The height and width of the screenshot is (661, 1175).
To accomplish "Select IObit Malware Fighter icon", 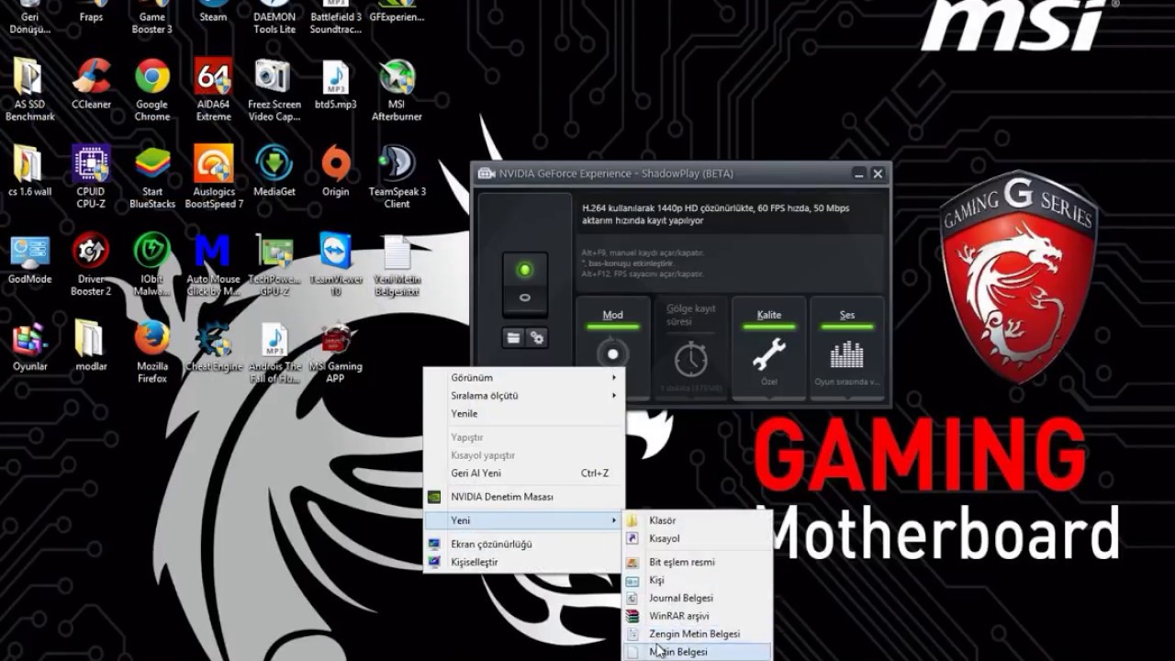I will [152, 264].
